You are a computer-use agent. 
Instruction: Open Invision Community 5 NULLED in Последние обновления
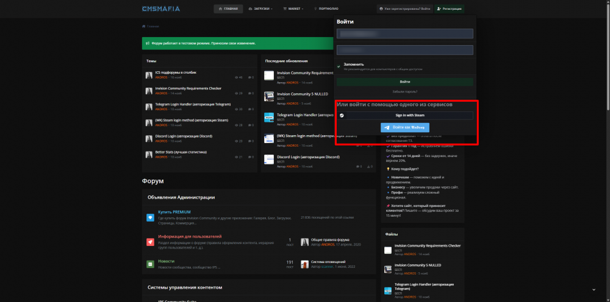303,94
